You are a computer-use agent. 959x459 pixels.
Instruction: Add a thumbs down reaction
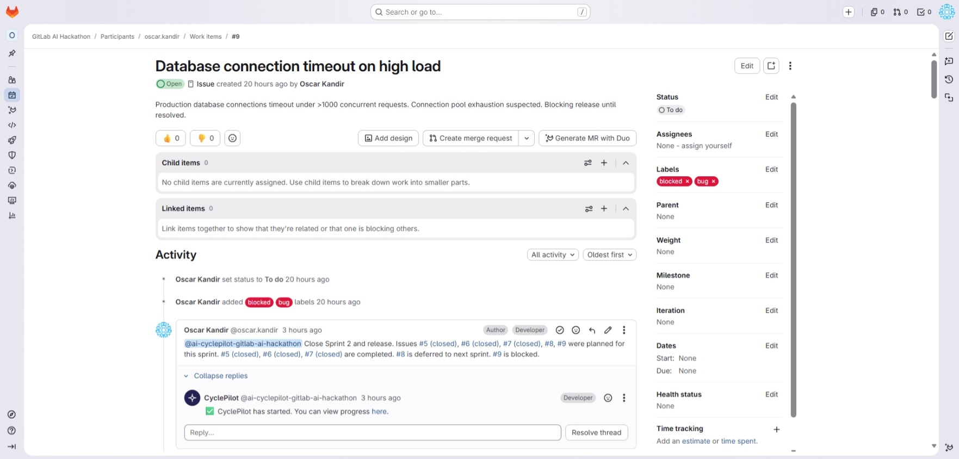[x=206, y=138]
